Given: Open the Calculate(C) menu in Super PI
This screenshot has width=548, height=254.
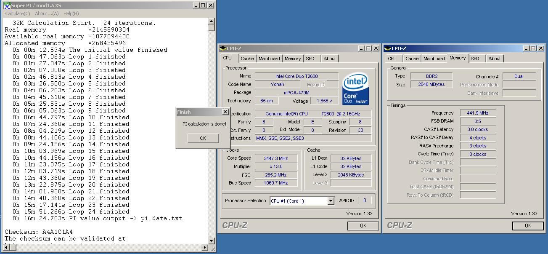Looking at the screenshot, I should click(18, 13).
